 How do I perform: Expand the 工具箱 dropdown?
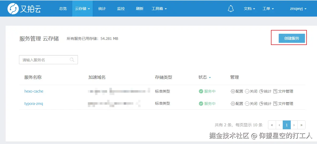[159, 9]
